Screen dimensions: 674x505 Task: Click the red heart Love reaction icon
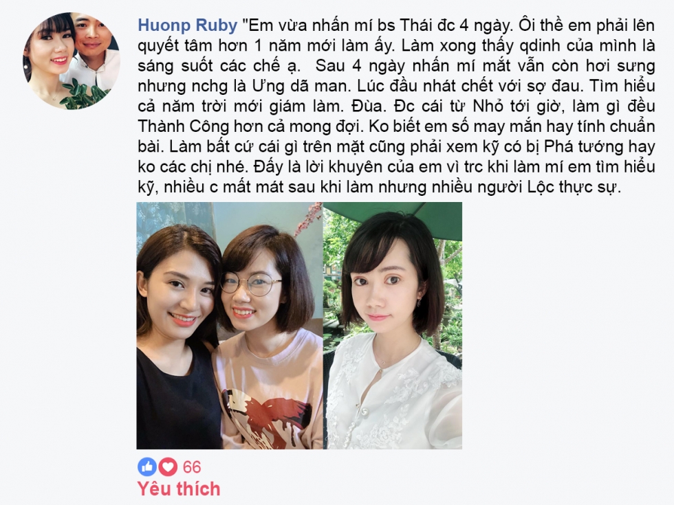(x=168, y=467)
